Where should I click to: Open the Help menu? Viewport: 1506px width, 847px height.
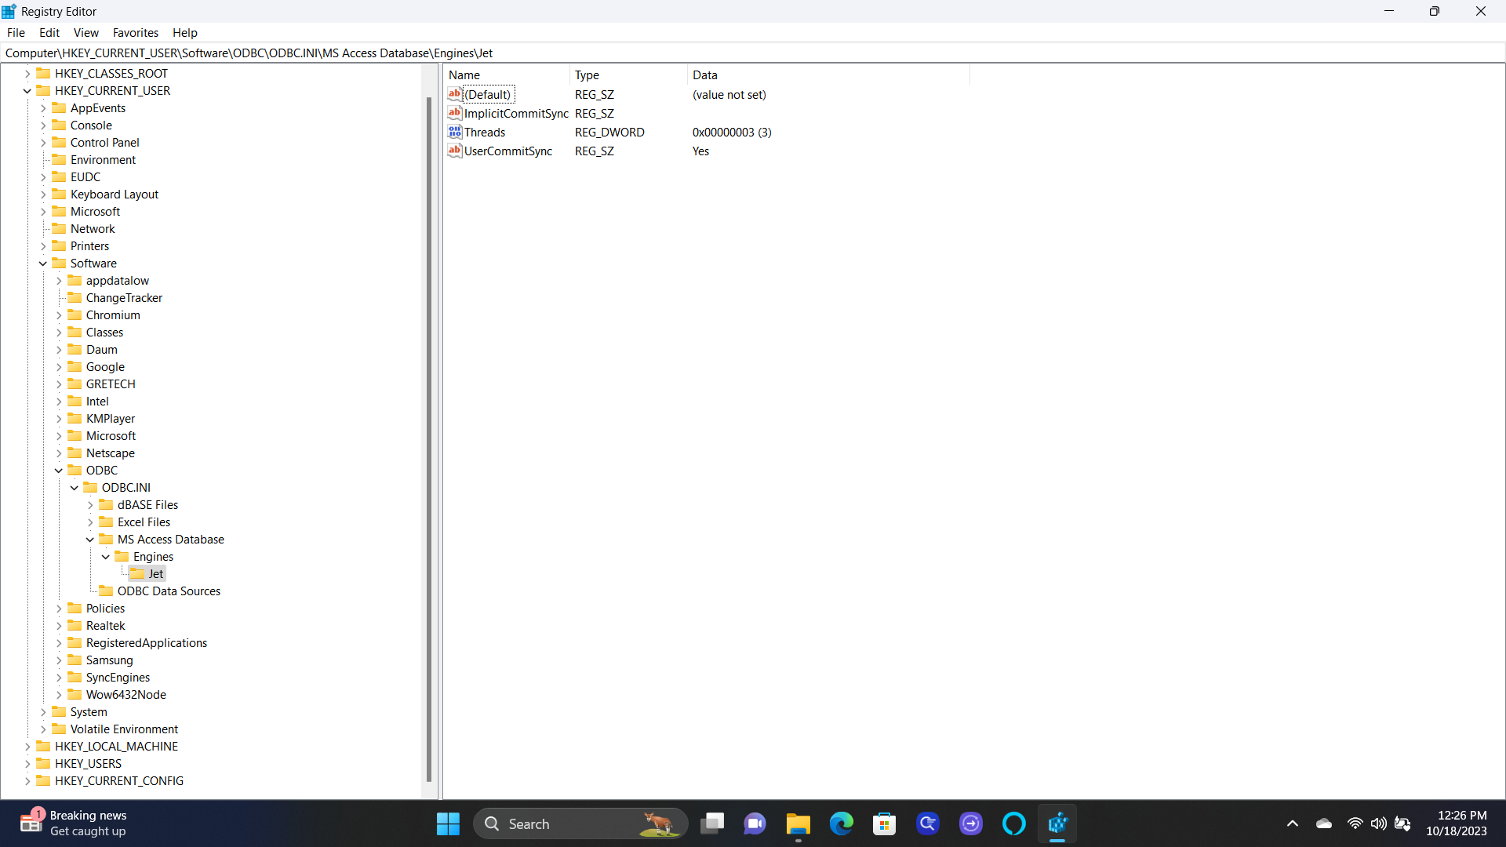(185, 32)
